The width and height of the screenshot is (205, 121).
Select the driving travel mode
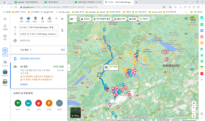coord(28,19)
